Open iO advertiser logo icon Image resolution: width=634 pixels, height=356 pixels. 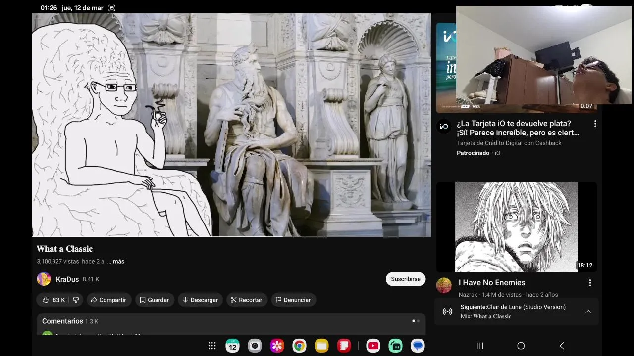coord(444,126)
